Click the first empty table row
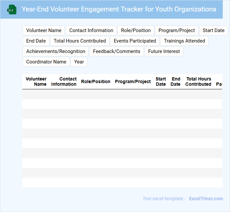Screen dimensions: 230x212 tap(122, 94)
